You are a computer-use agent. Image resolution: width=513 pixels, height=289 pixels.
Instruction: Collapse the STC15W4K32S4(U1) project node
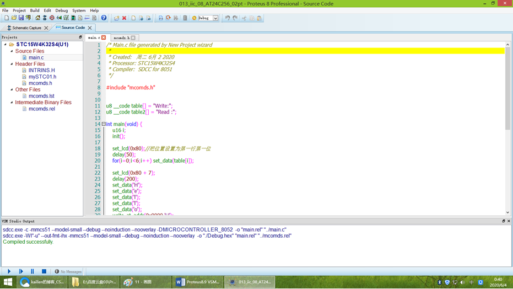[x=6, y=44]
